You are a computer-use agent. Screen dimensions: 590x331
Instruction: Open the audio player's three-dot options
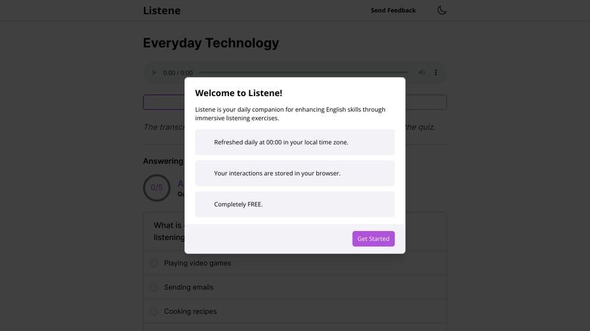coord(436,73)
